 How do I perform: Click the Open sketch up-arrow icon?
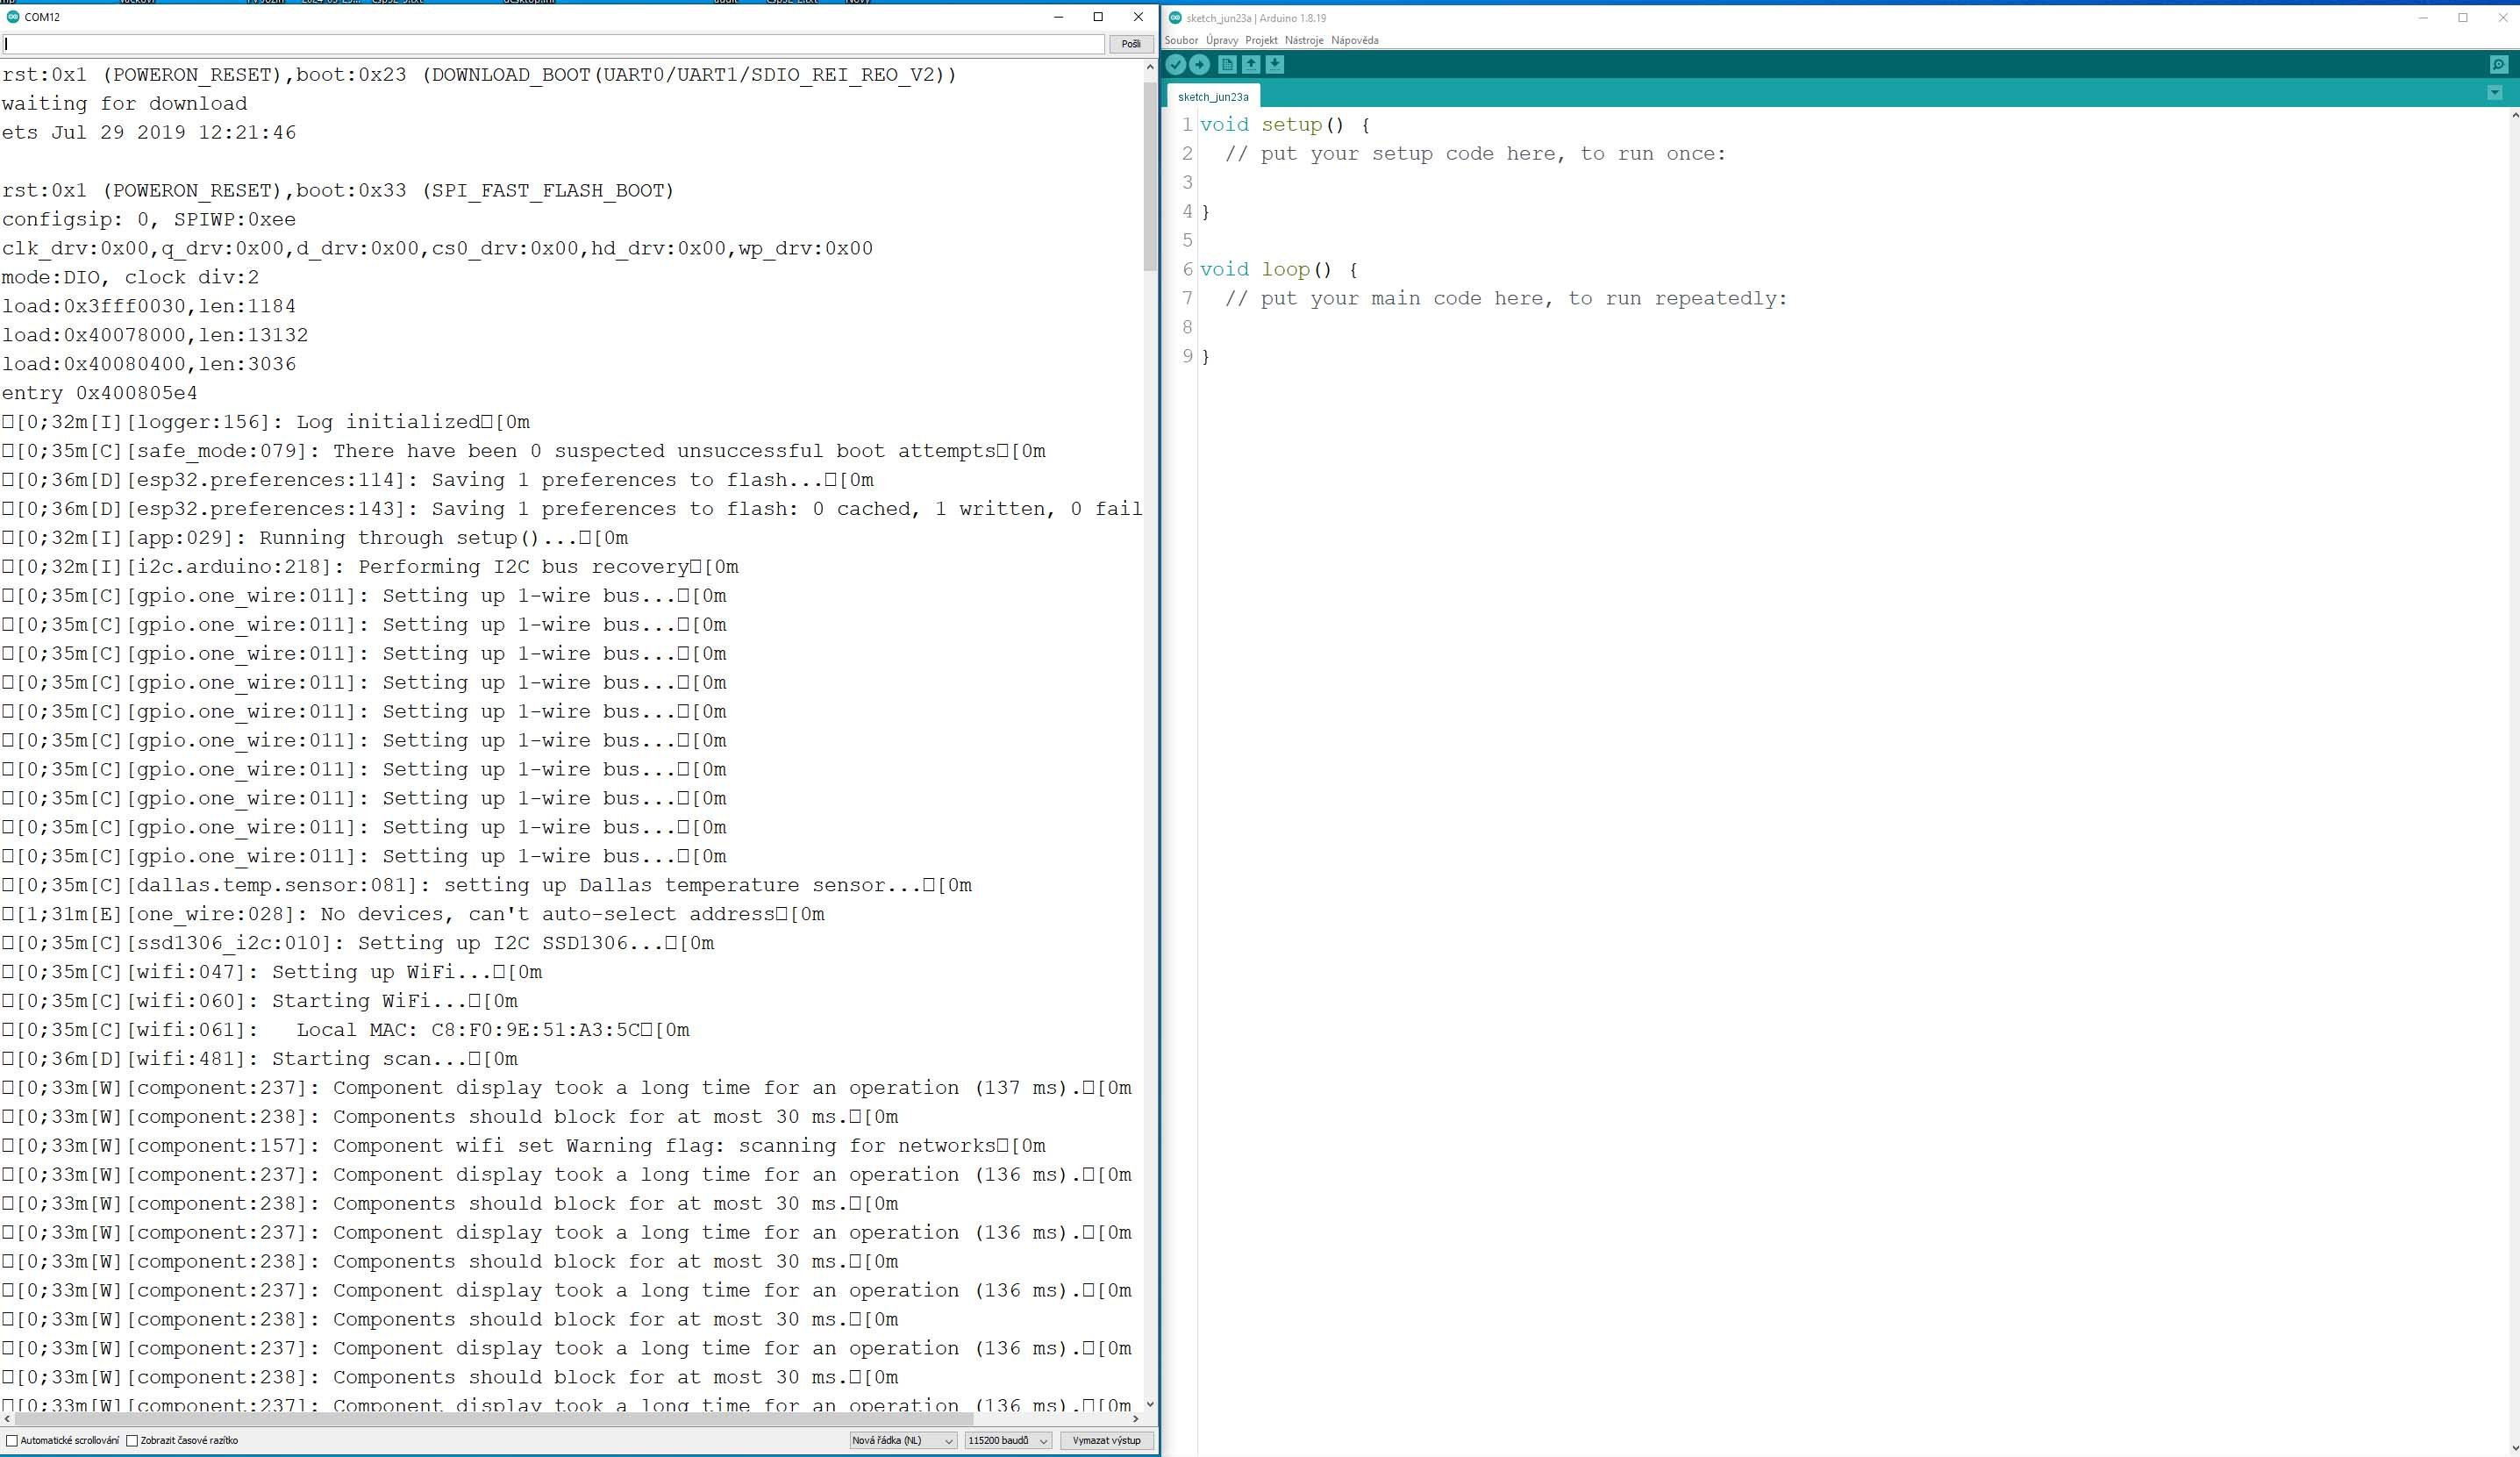coord(1251,65)
